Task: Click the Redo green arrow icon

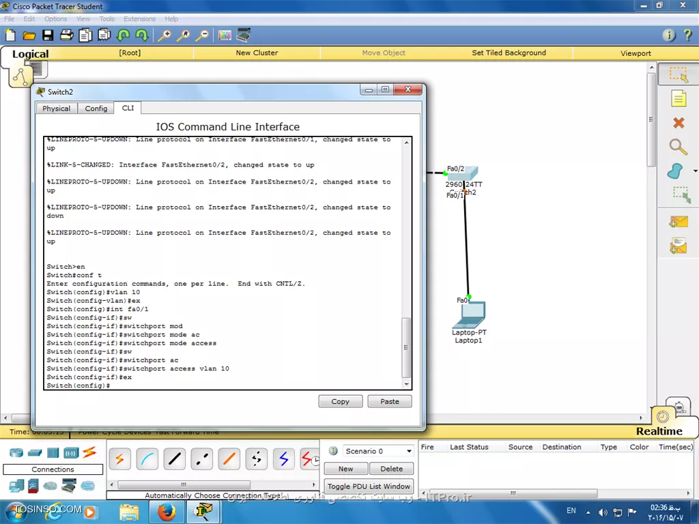Action: (142, 35)
